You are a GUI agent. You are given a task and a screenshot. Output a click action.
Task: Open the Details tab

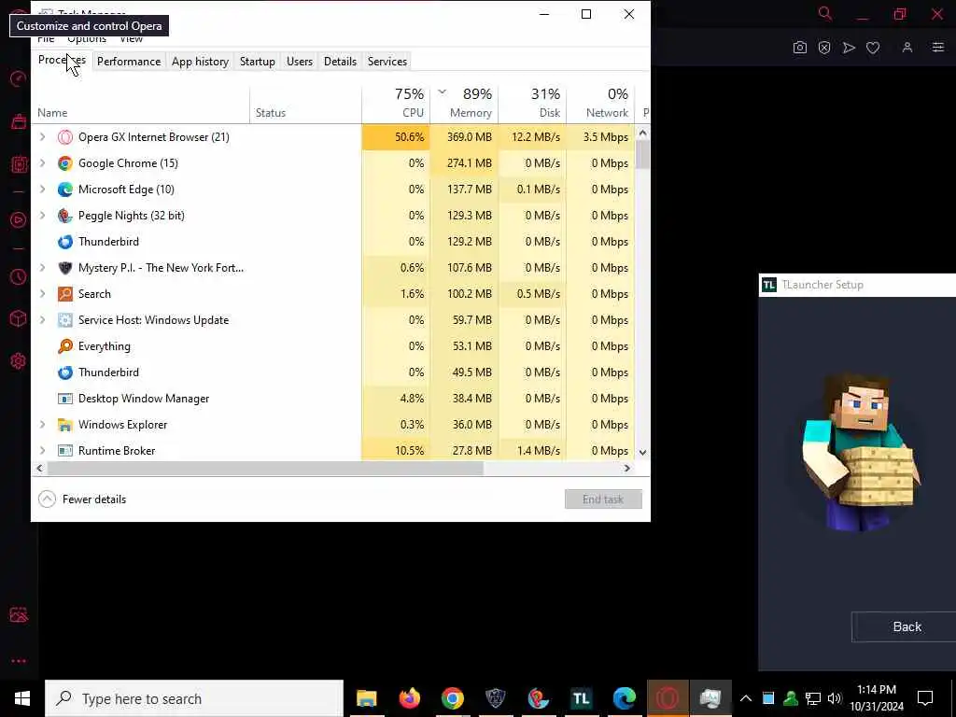(x=340, y=61)
